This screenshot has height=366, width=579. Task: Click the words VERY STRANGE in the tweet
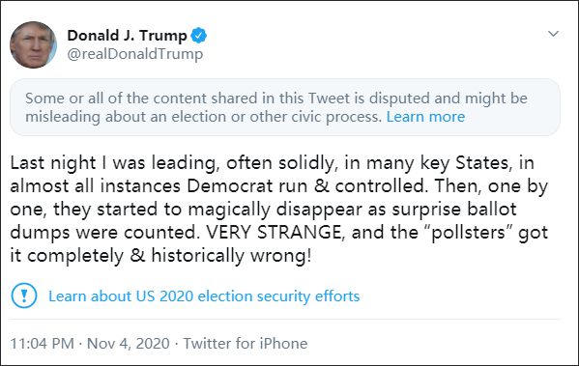[x=274, y=233]
